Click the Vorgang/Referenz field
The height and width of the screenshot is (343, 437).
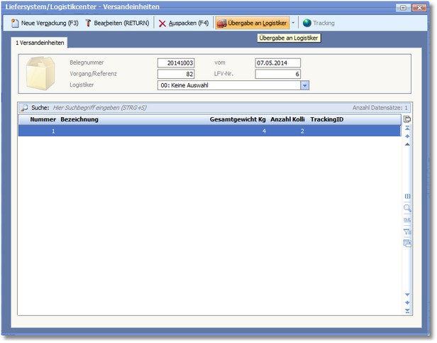click(175, 74)
